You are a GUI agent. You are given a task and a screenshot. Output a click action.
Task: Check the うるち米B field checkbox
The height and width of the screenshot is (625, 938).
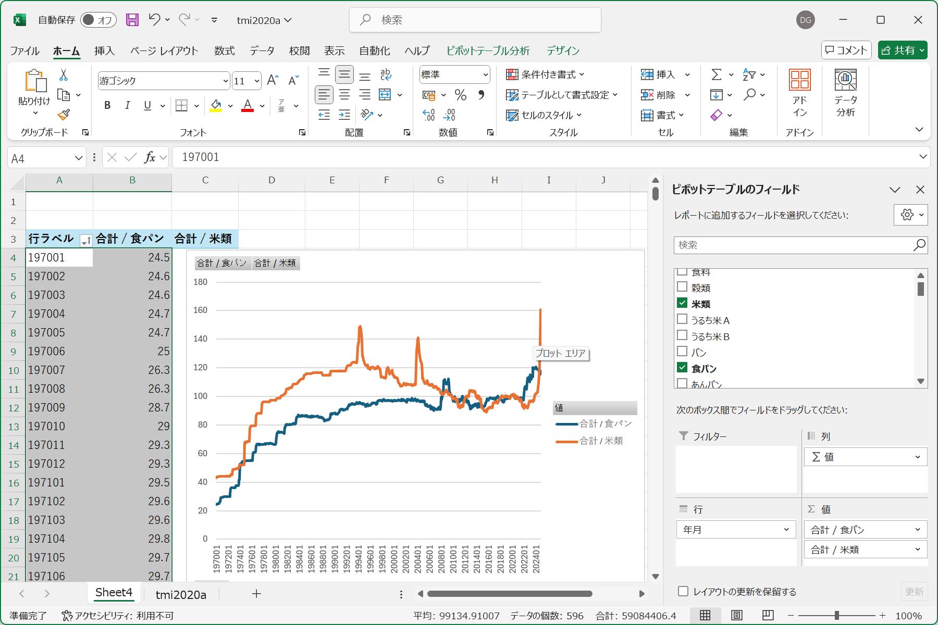(682, 335)
